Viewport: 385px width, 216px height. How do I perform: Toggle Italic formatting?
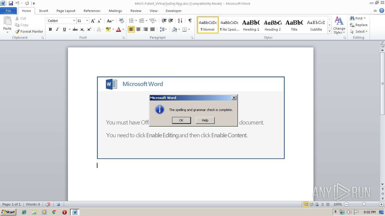57,29
